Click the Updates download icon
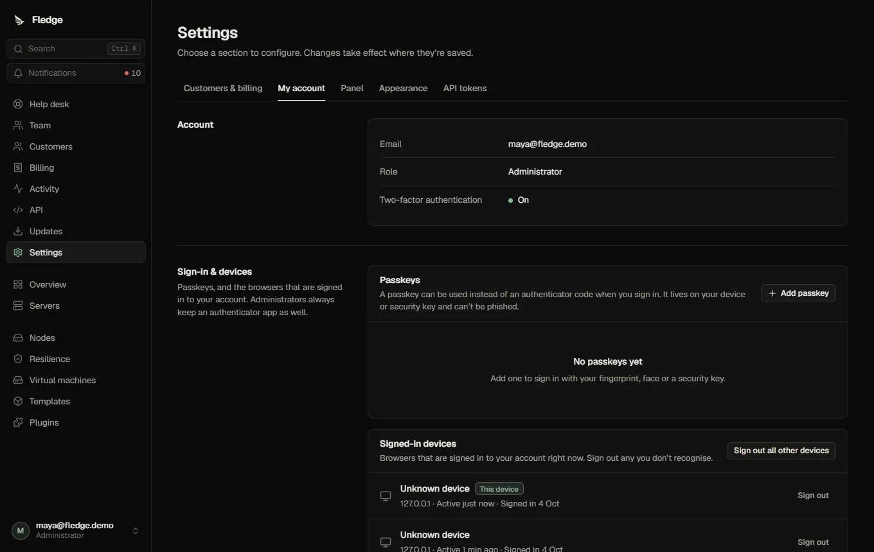 (x=18, y=231)
